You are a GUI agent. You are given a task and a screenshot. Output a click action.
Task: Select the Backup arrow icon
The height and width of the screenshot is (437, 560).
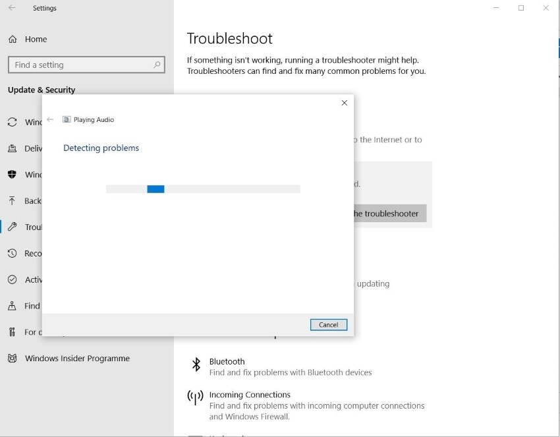point(12,201)
